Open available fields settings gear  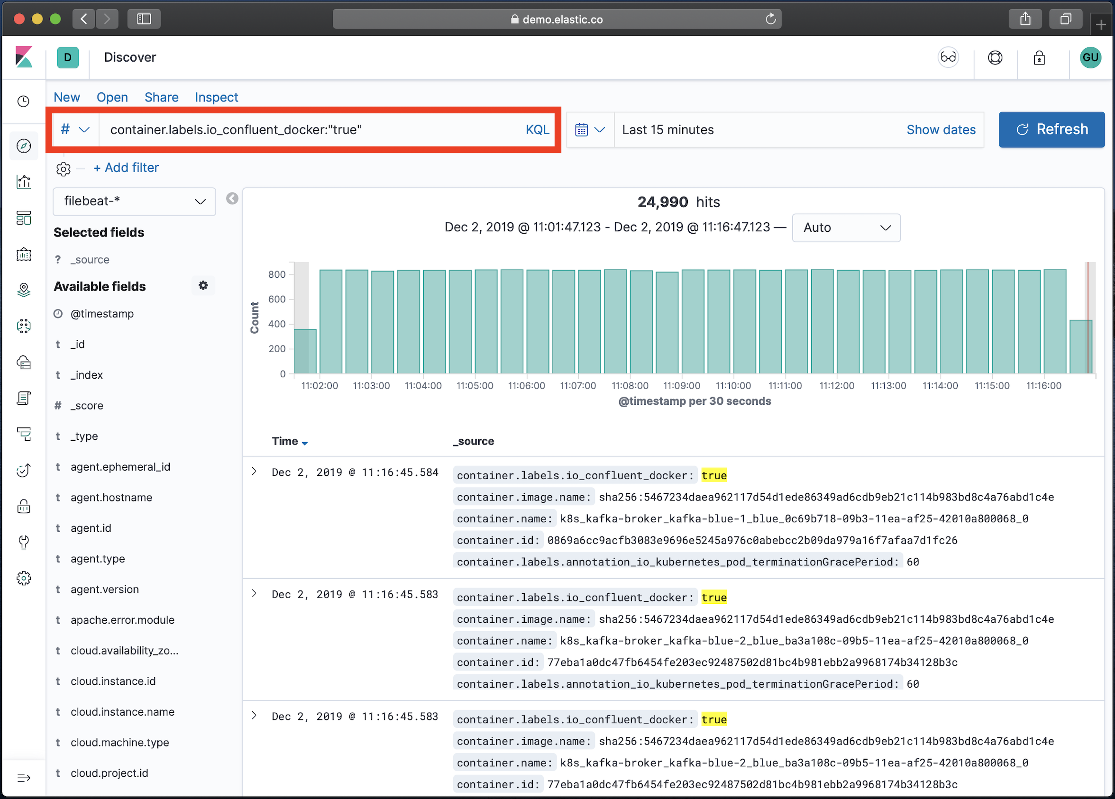click(x=203, y=285)
